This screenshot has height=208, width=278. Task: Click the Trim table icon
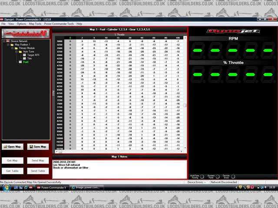point(24,58)
